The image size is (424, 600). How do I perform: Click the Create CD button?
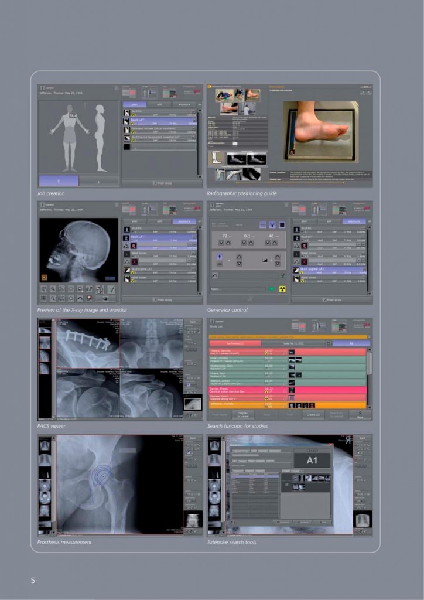tap(313, 414)
